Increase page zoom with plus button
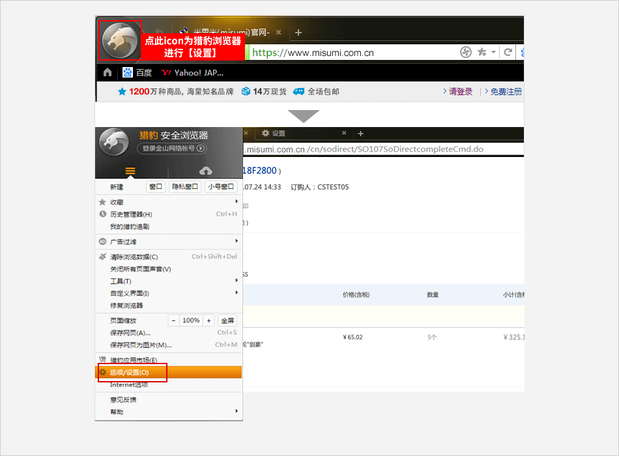 (209, 321)
